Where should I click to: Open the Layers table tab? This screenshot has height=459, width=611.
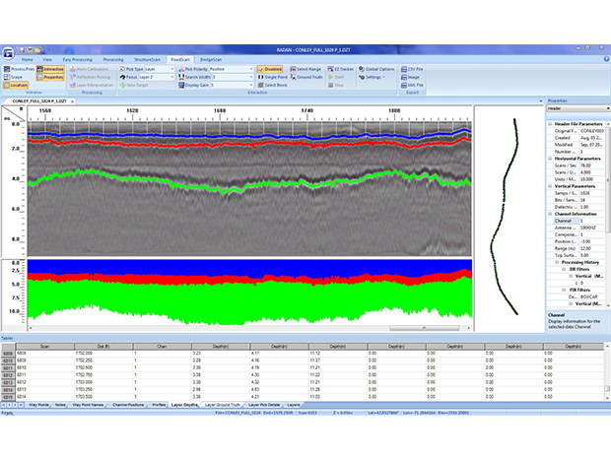point(293,405)
